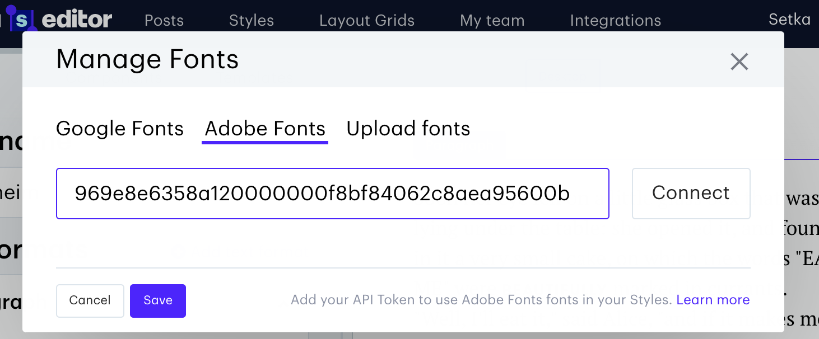Click the Manage Fonts dialog title
The height and width of the screenshot is (339, 819).
tap(147, 59)
